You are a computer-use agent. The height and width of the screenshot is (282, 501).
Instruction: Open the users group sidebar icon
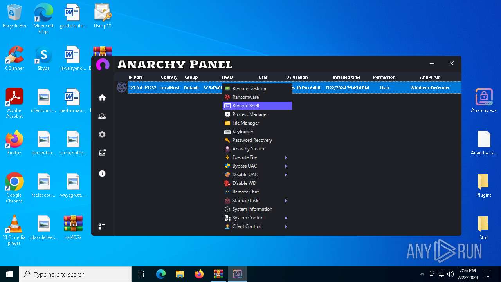102,116
